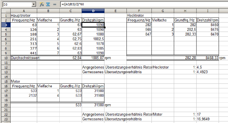Click cell containing 4,5
This screenshot has width=228, height=123.
208,67
